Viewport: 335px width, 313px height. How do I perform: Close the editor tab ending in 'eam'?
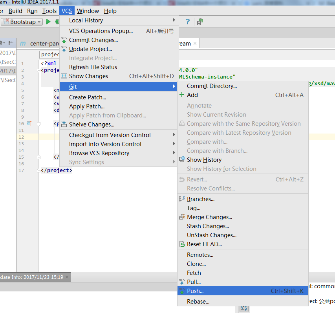tap(195, 43)
